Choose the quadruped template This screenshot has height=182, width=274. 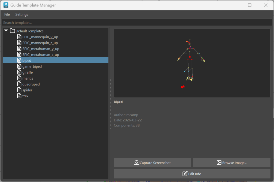(x=31, y=84)
